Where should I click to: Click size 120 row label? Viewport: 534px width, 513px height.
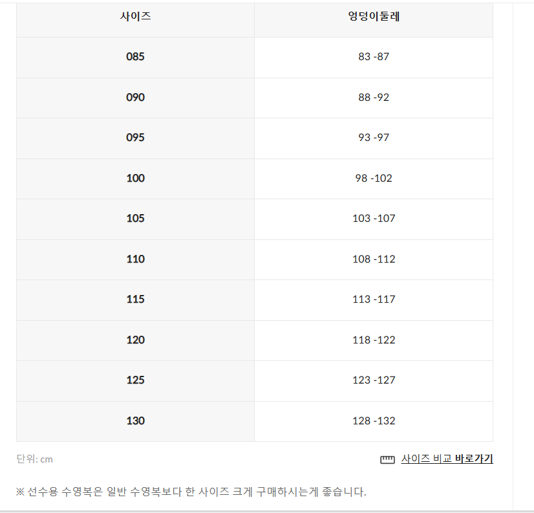tap(136, 340)
